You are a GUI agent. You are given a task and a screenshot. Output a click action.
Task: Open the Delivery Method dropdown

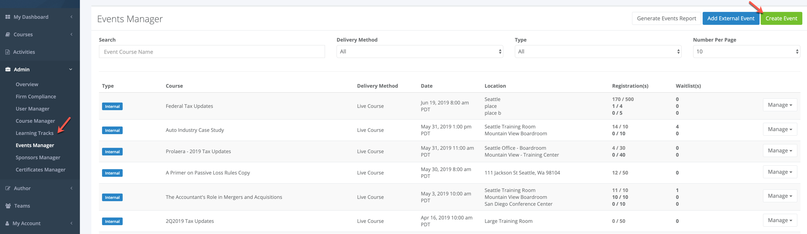pyautogui.click(x=420, y=51)
